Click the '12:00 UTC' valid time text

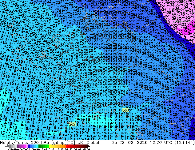(161, 143)
